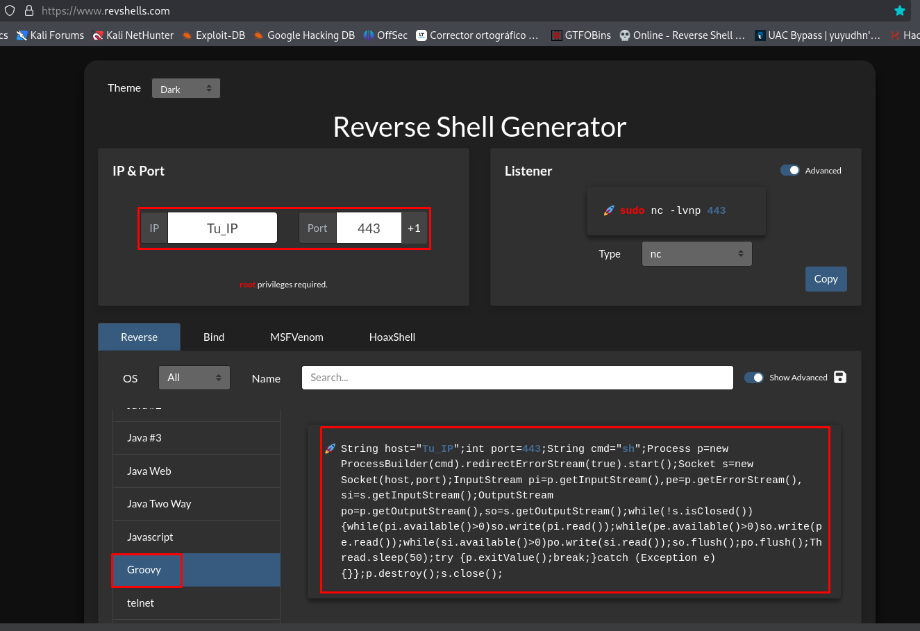
Task: Open the Theme dropdown set to Dark
Action: pos(186,88)
